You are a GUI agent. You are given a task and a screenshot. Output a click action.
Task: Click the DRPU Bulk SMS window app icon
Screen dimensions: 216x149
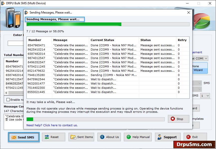3,3
